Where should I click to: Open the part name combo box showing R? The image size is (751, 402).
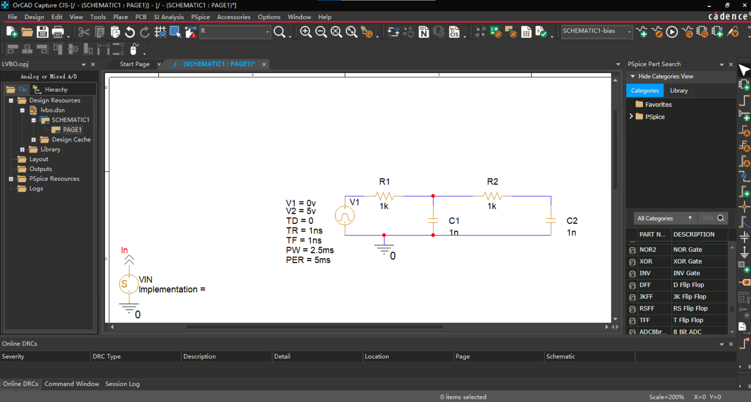[x=235, y=31]
